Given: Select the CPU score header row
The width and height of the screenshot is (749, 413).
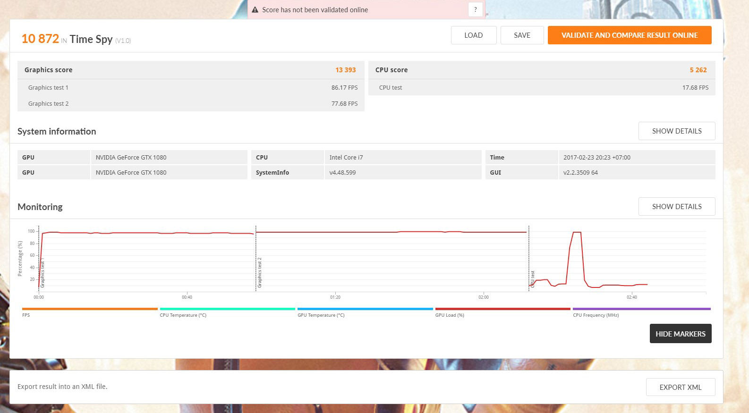Looking at the screenshot, I should (x=541, y=70).
